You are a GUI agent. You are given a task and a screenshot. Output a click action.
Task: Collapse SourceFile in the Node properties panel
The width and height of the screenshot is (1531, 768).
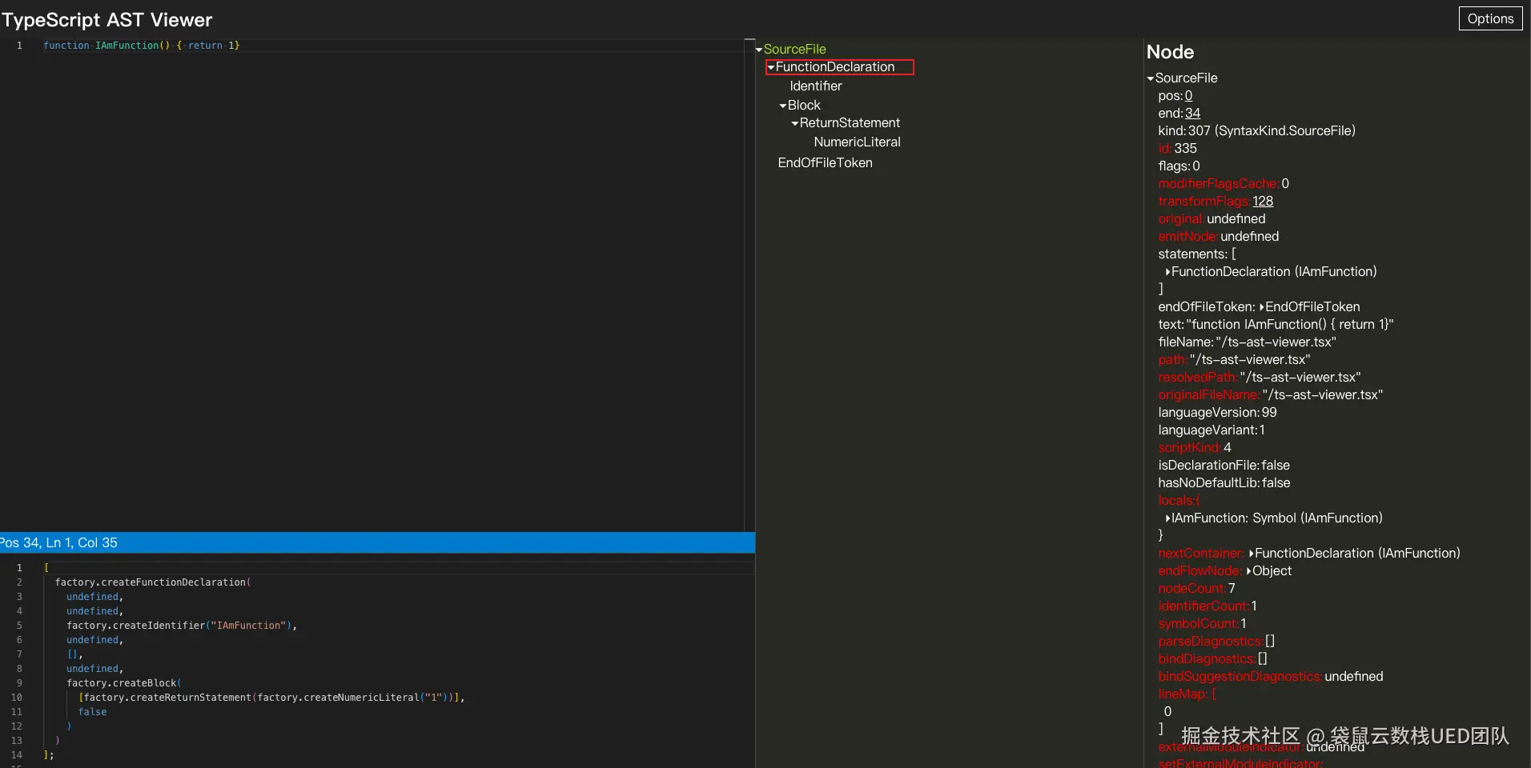click(1151, 78)
